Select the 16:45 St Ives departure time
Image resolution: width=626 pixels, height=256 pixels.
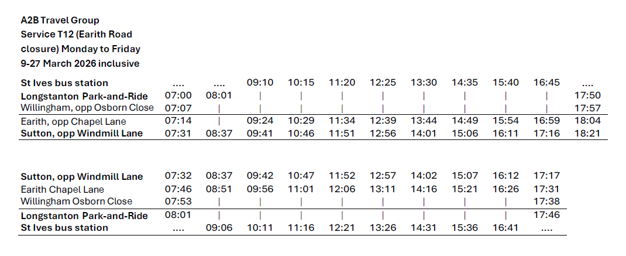(546, 83)
